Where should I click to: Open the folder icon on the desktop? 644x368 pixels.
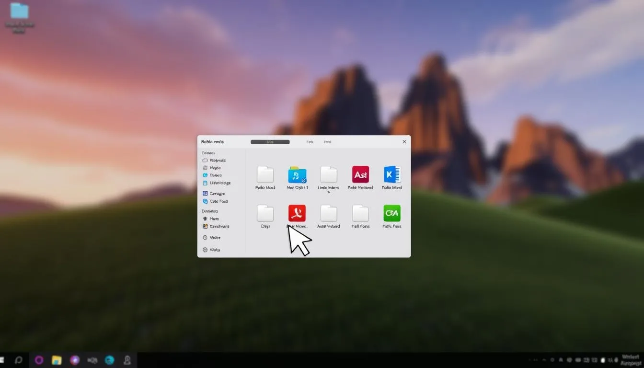click(x=19, y=11)
